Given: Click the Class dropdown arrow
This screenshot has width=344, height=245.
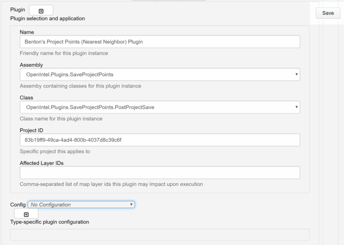Looking at the screenshot, I should pyautogui.click(x=296, y=107).
